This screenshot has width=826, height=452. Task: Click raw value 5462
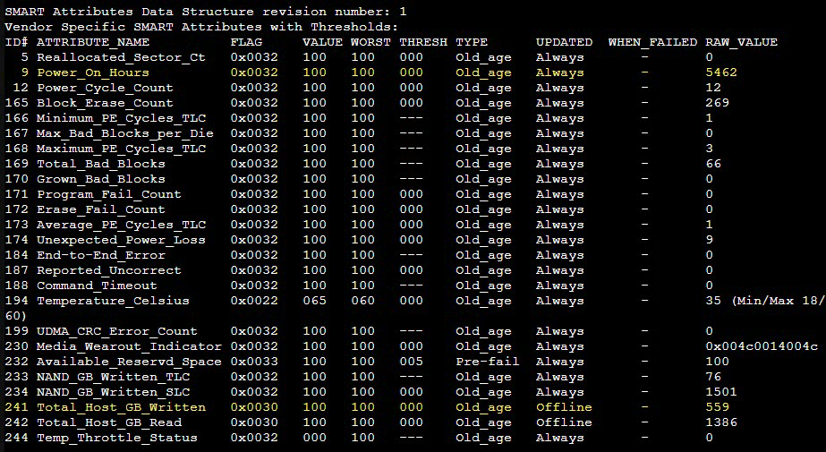(x=721, y=72)
